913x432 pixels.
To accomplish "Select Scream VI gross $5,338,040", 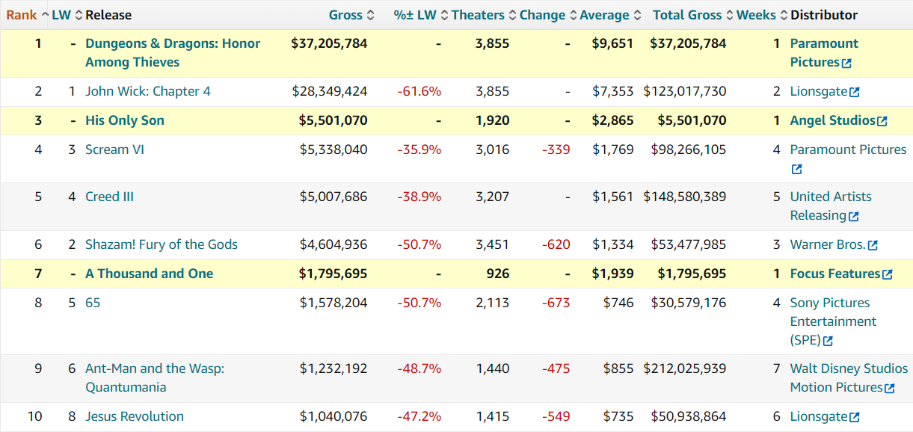I will click(333, 149).
